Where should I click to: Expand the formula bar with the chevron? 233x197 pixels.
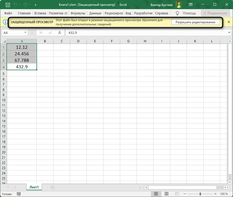[x=230, y=33]
